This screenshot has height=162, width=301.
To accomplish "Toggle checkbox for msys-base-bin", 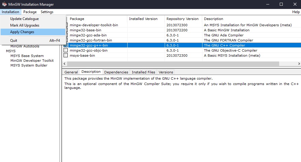I will pos(66,55).
